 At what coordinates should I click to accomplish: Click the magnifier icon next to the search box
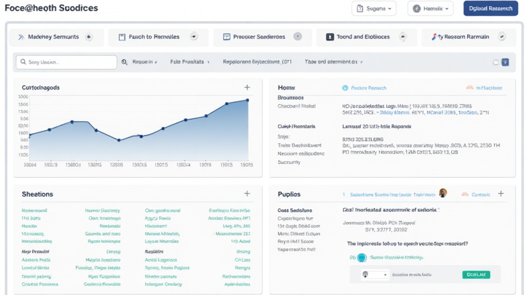(124, 62)
